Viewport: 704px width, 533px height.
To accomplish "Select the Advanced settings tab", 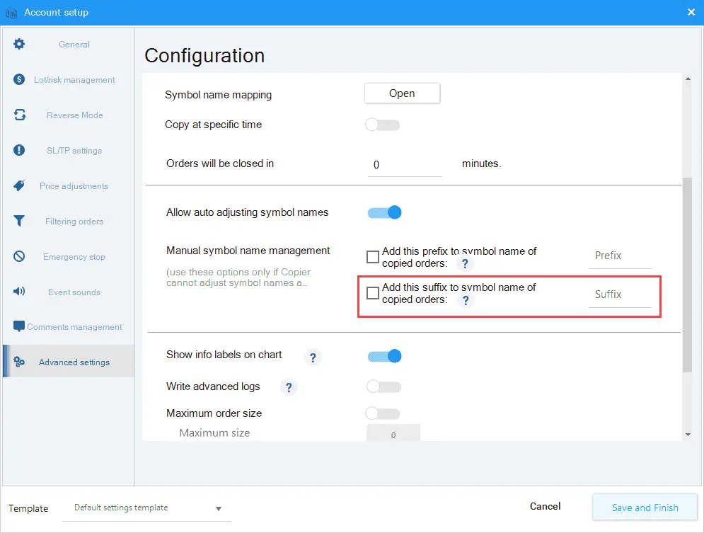I will click(x=69, y=362).
